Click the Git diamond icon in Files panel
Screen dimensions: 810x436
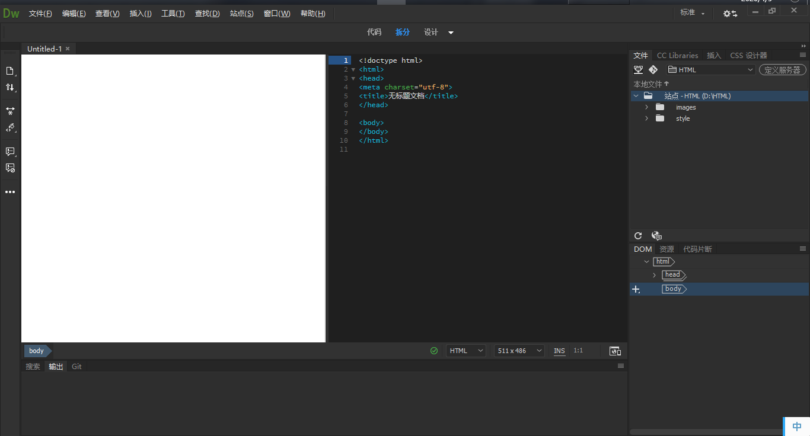pyautogui.click(x=653, y=69)
